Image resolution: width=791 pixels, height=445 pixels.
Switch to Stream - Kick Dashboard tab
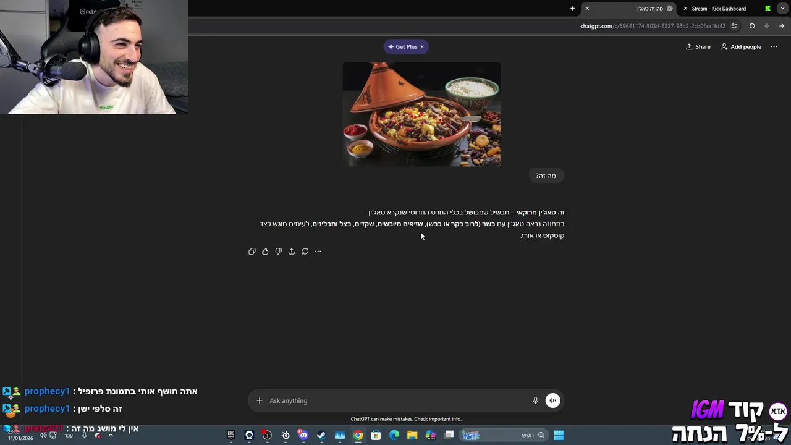coord(718,9)
